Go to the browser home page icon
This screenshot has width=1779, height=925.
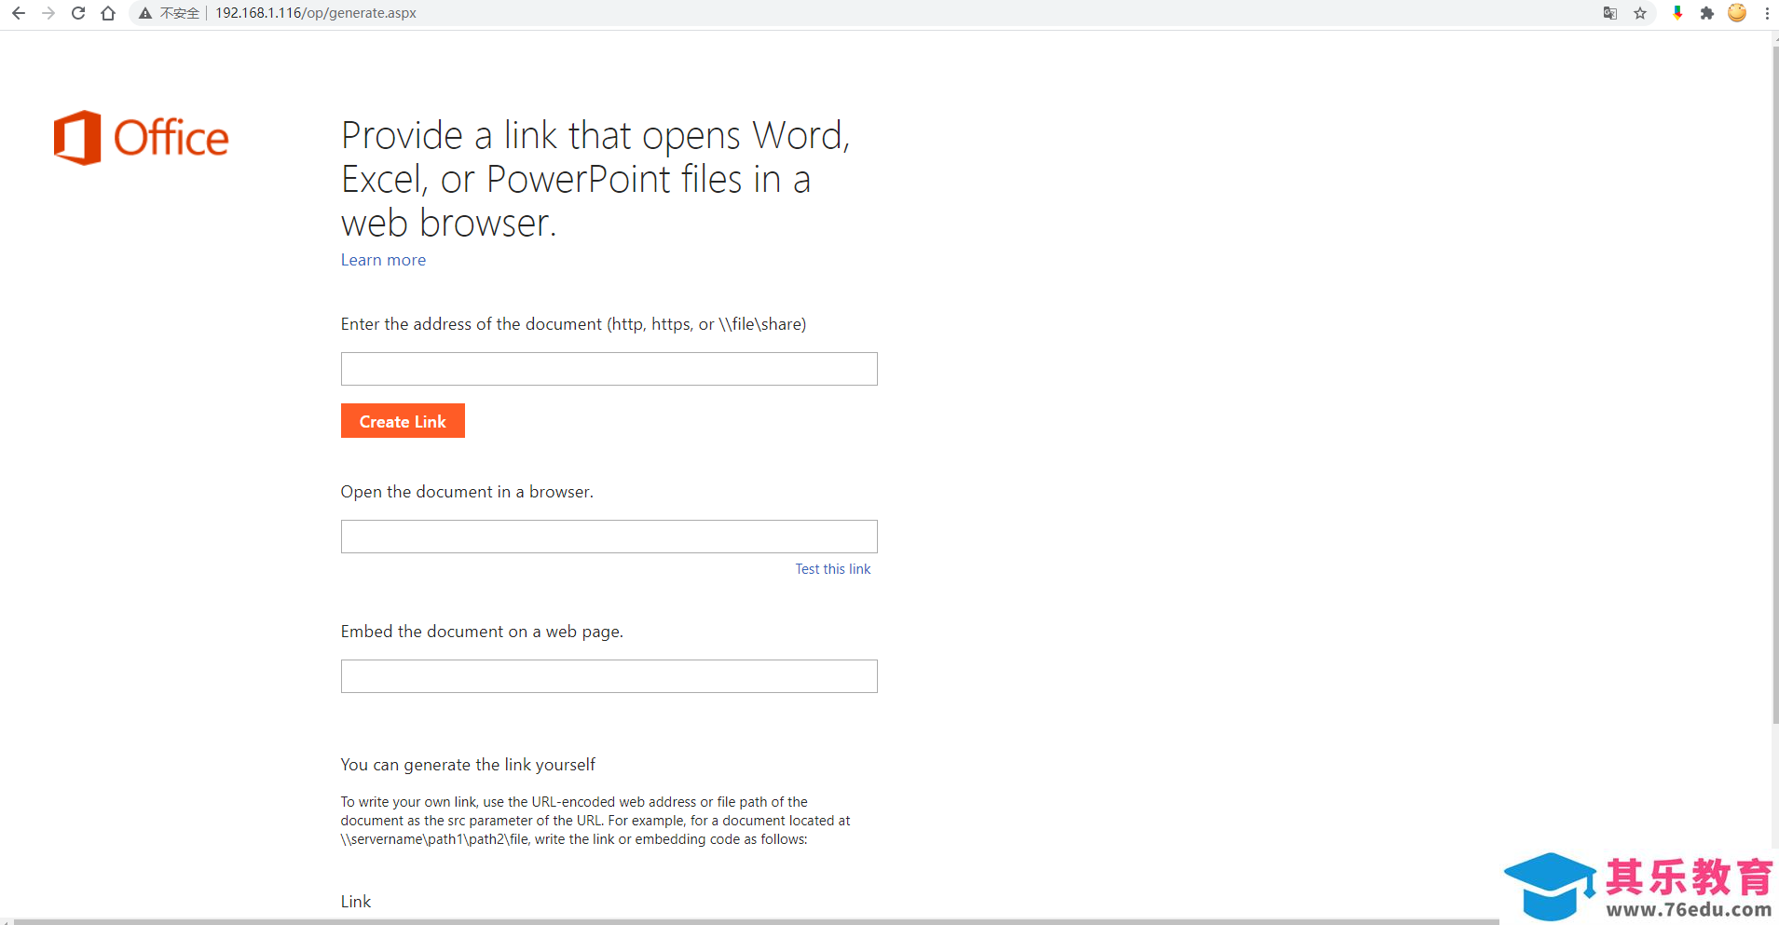click(108, 13)
